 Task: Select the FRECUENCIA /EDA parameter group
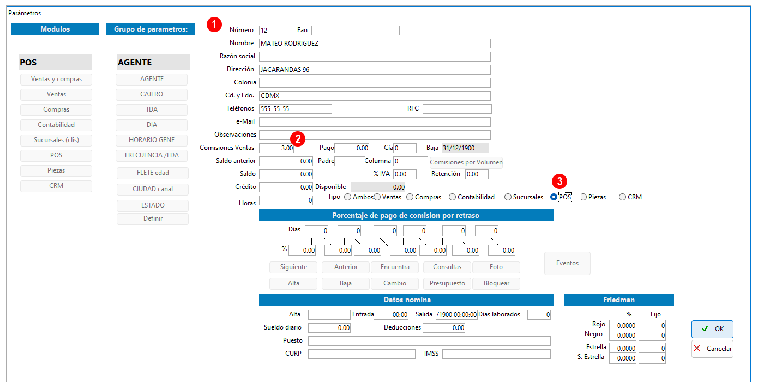pyautogui.click(x=152, y=156)
